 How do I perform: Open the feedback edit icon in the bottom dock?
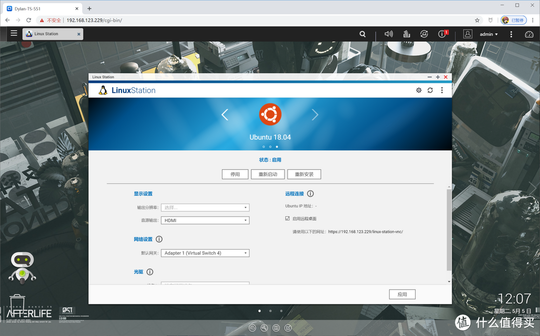(x=288, y=328)
